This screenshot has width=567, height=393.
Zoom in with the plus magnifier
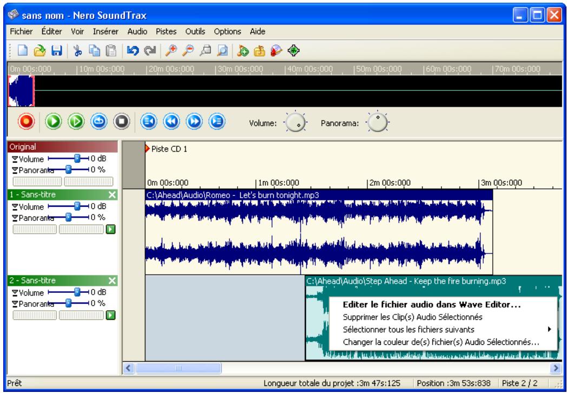tap(170, 51)
